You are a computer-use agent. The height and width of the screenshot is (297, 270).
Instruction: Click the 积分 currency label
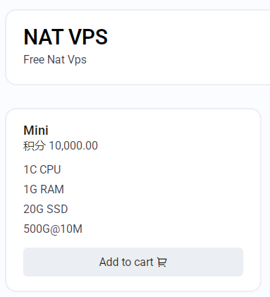pyautogui.click(x=34, y=146)
